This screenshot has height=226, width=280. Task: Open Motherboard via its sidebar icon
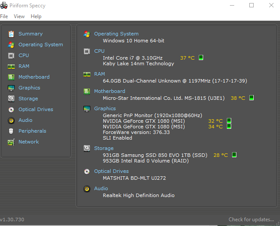[x=11, y=77]
